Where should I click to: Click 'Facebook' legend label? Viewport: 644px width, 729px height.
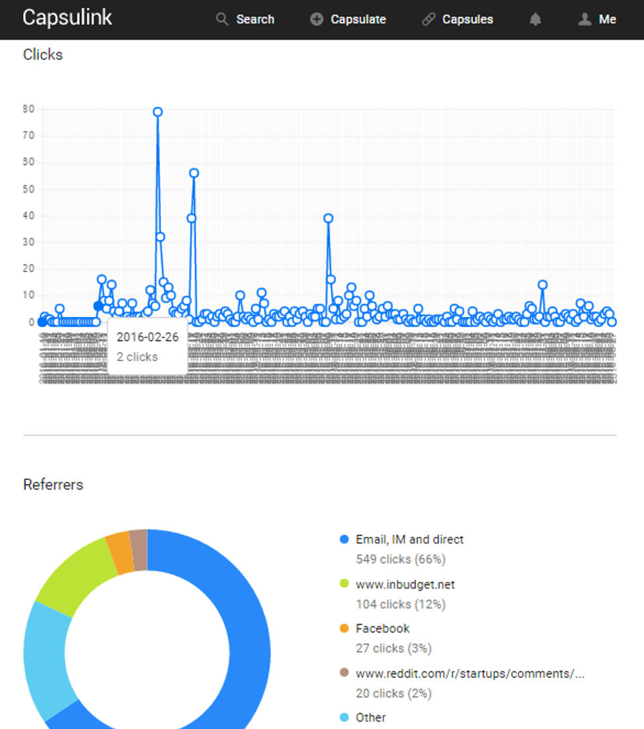click(x=382, y=628)
